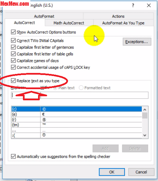The height and width of the screenshot is (181, 158).
Task: Toggle Capitalize first letter of table cells
Action: [x=13, y=54]
